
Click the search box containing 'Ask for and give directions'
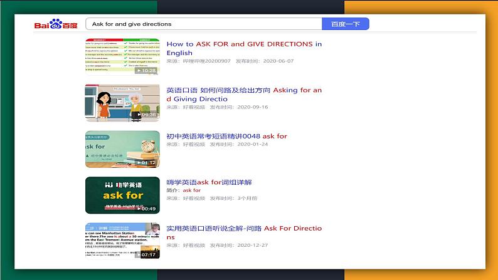click(x=203, y=24)
